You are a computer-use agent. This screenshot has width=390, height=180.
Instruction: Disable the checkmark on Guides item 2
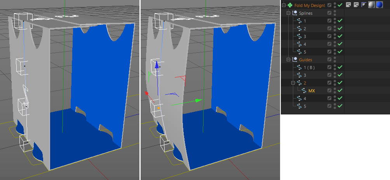coord(340,83)
